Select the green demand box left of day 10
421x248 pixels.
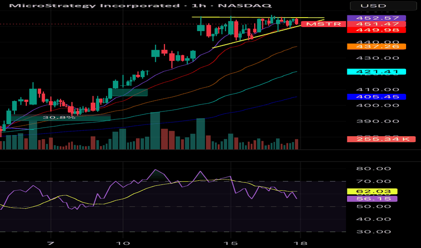point(130,92)
